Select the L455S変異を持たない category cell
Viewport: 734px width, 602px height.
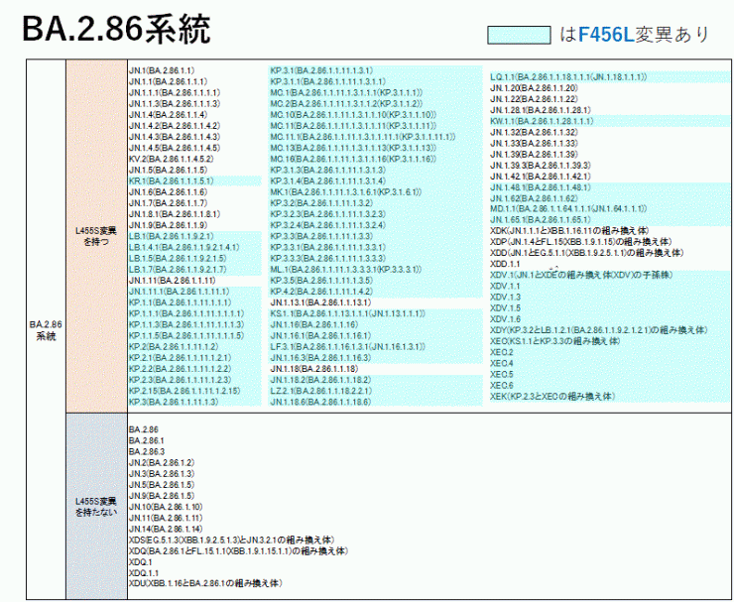[x=95, y=506]
